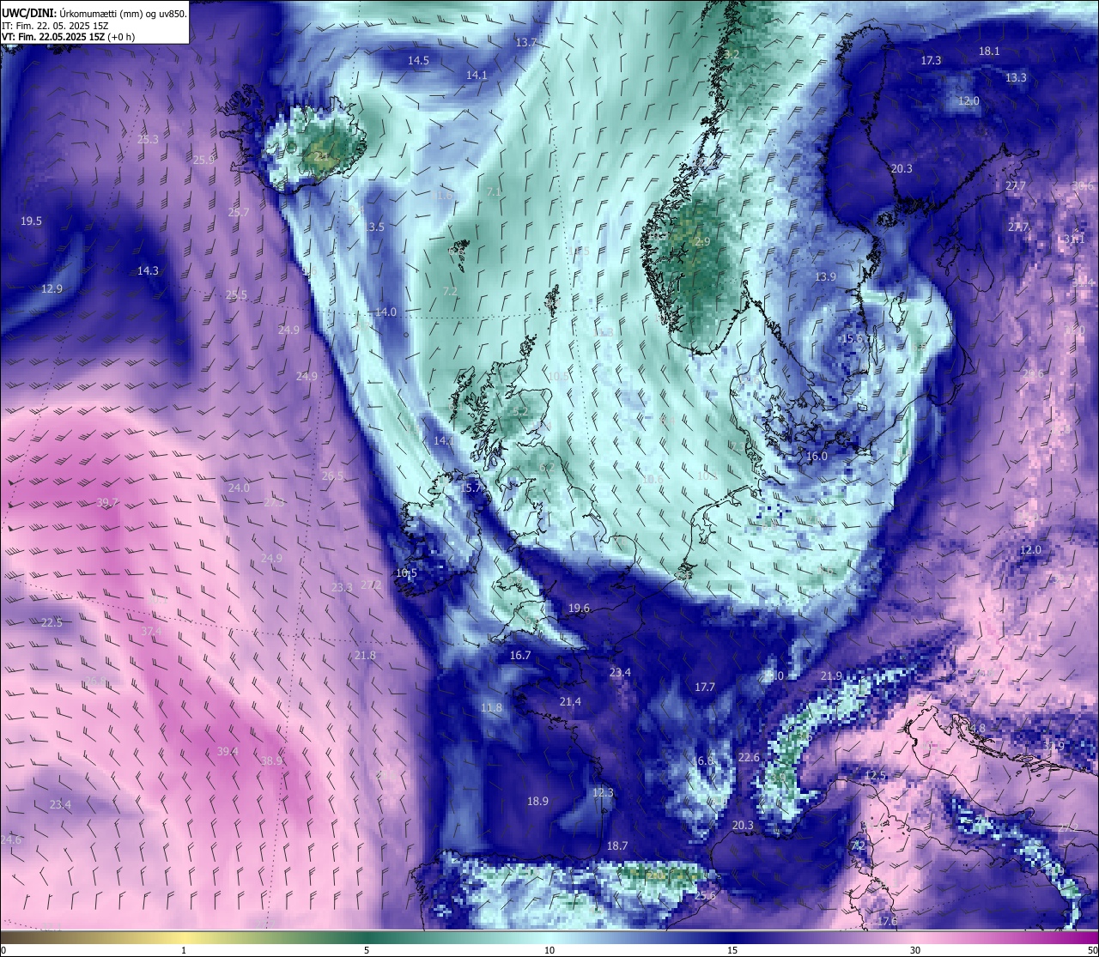The image size is (1099, 957).
Task: Click the map value 18.1
Action: tap(989, 51)
